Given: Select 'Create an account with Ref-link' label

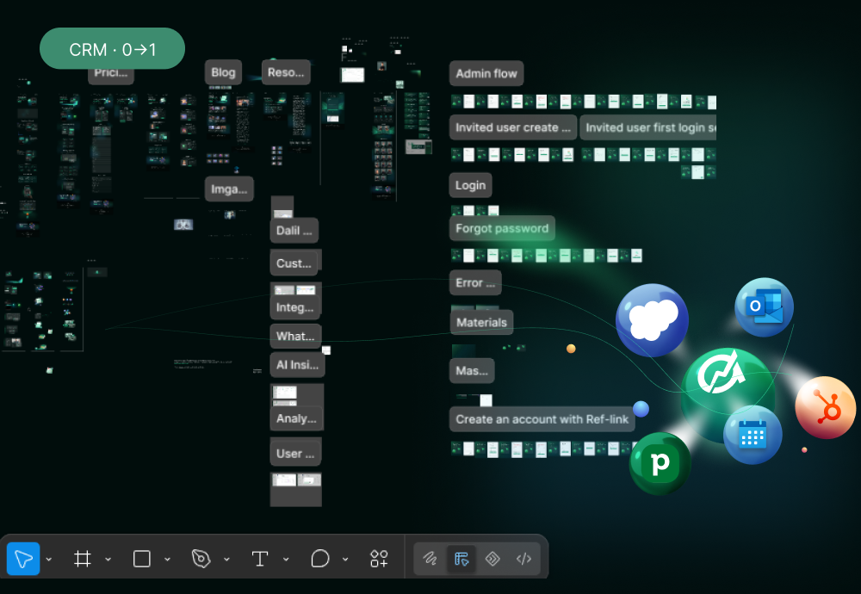Looking at the screenshot, I should point(542,419).
